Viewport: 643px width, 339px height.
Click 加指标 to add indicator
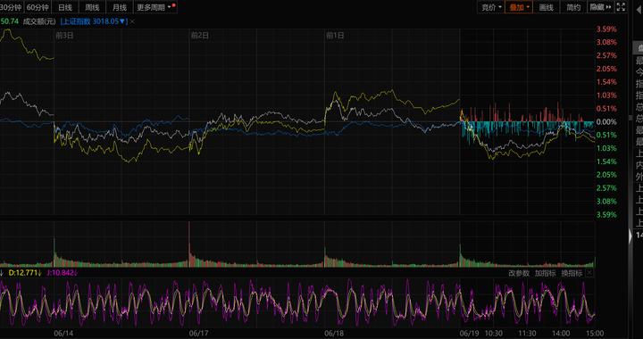pyautogui.click(x=546, y=274)
